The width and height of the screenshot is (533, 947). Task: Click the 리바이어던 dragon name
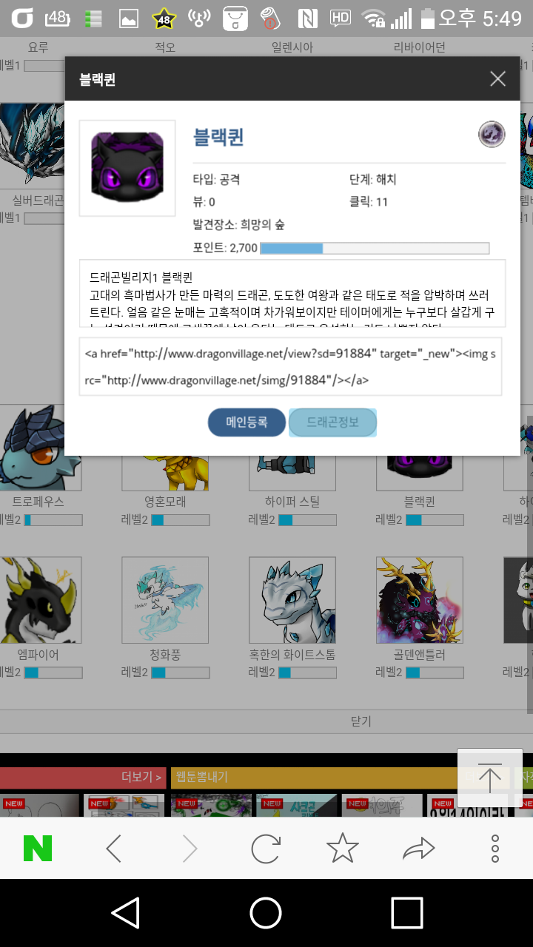point(420,47)
